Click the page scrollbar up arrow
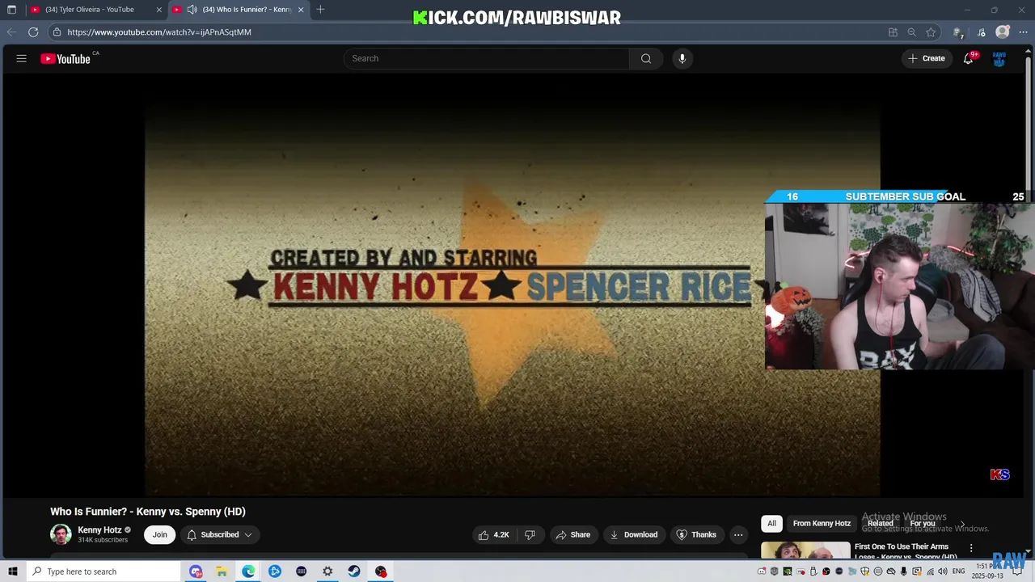The height and width of the screenshot is (582, 1035). point(1030,49)
